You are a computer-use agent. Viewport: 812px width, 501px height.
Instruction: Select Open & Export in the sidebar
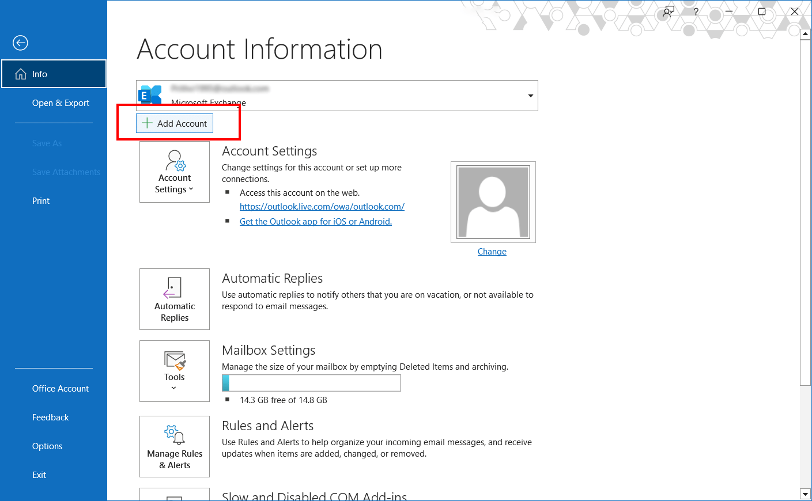61,103
